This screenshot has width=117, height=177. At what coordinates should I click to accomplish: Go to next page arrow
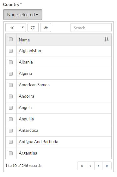(x=98, y=166)
